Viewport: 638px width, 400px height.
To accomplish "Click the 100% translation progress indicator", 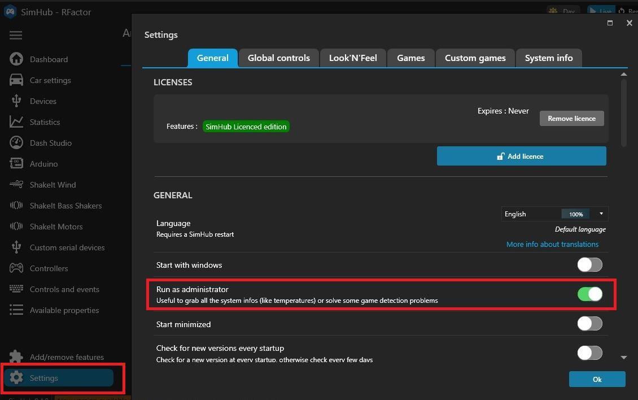I will pos(576,214).
